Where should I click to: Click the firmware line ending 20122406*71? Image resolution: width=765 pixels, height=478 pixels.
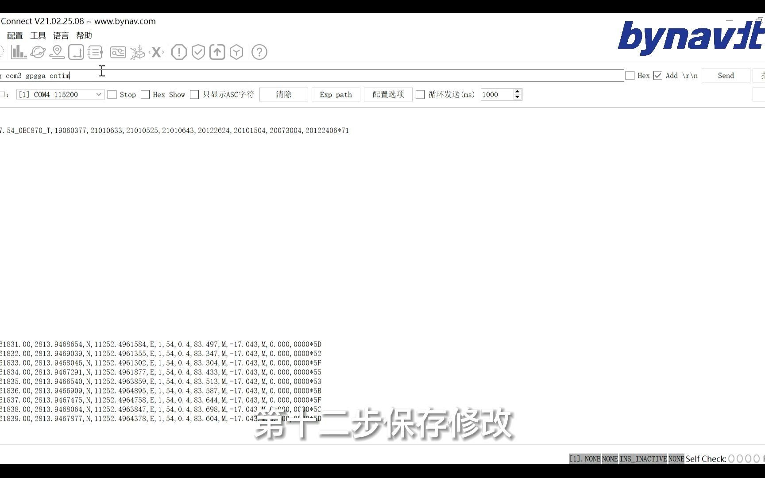174,131
